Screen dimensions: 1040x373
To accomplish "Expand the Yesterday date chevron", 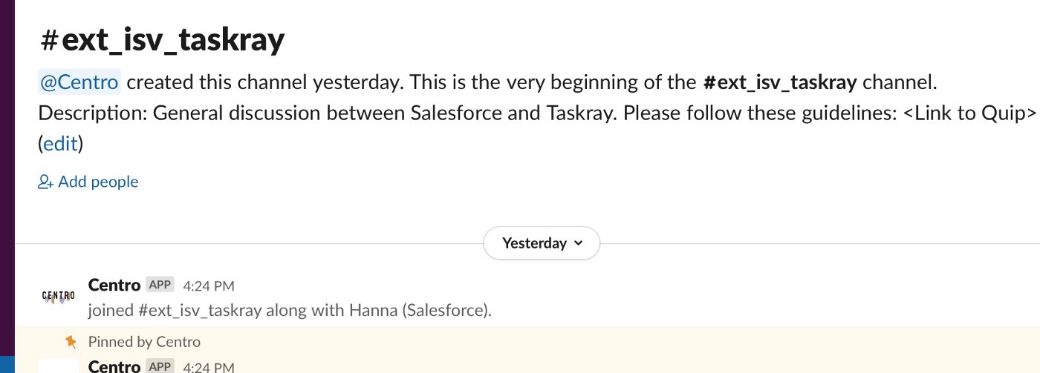I will 579,243.
